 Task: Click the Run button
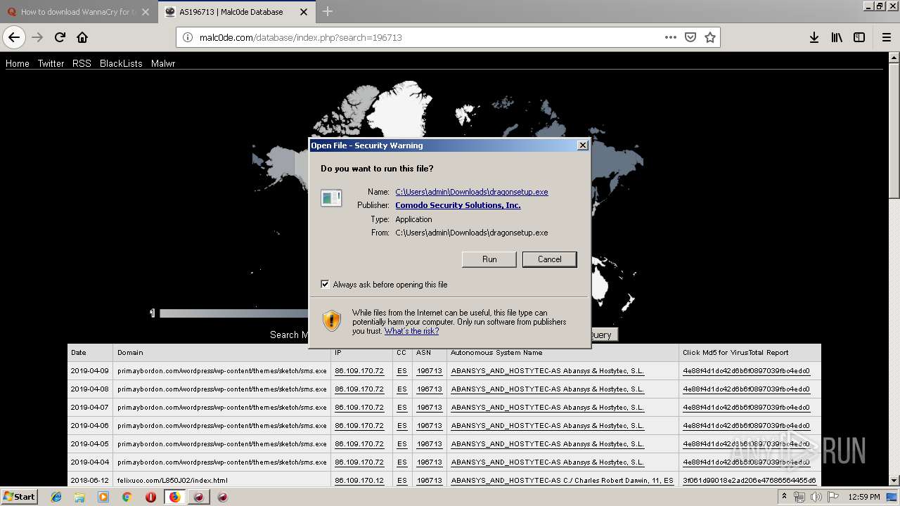[489, 259]
